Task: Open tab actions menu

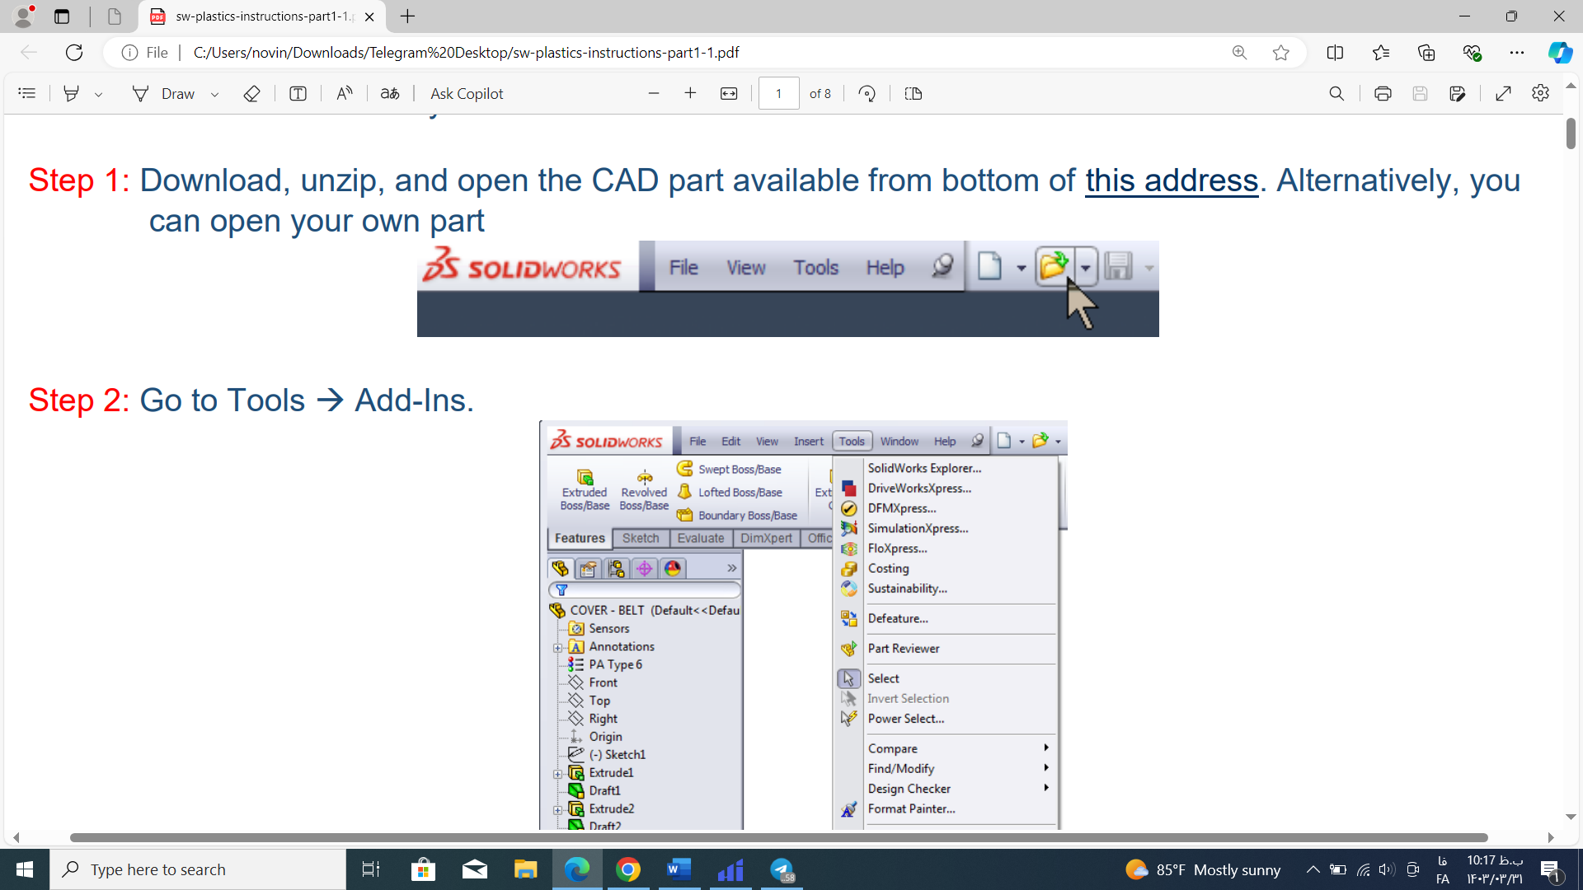Action: pos(62,16)
